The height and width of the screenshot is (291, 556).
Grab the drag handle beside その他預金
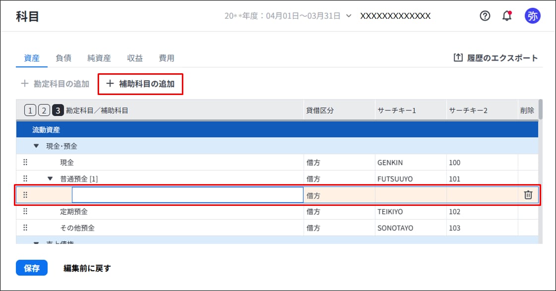[x=25, y=228]
